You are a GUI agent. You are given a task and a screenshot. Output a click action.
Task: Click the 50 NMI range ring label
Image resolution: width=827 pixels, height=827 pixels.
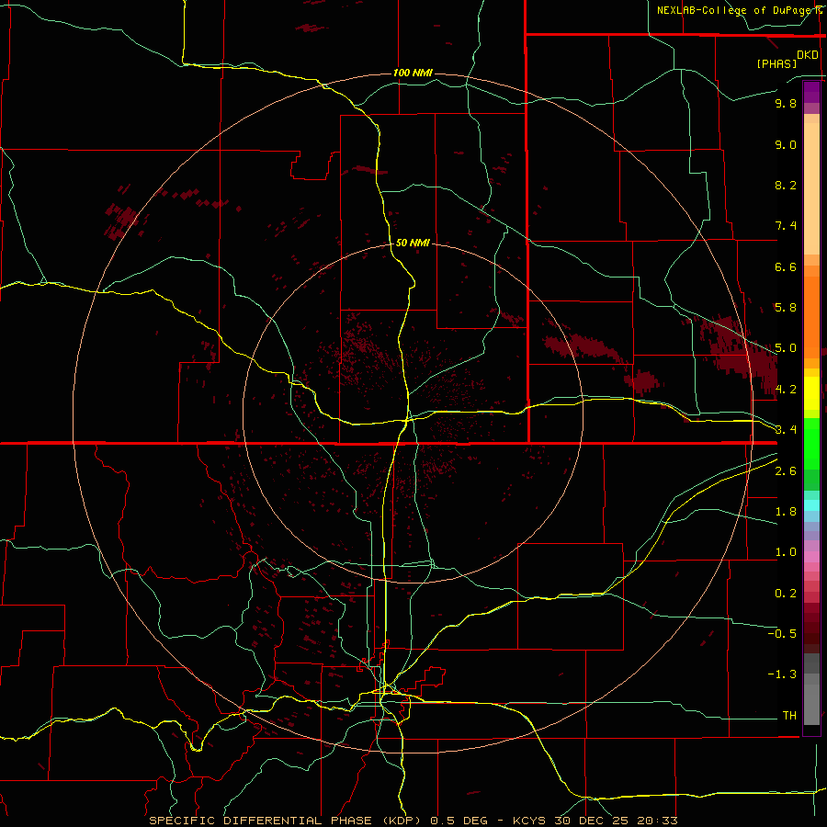click(x=413, y=243)
